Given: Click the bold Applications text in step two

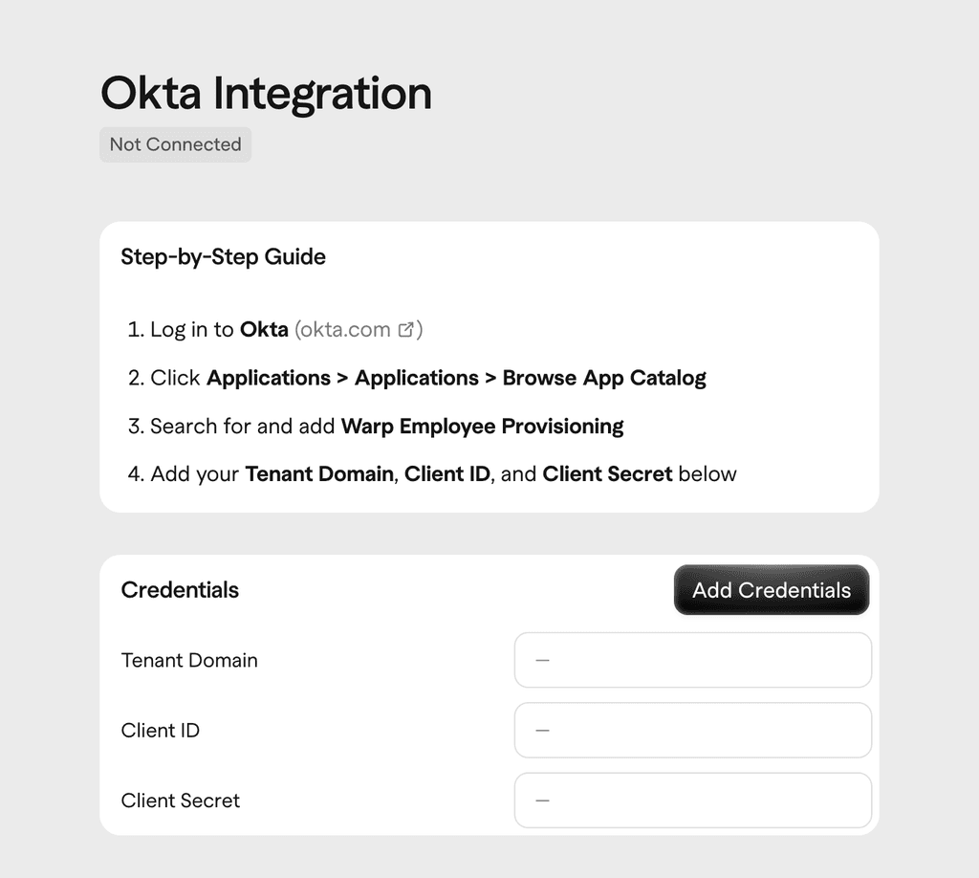Looking at the screenshot, I should pos(268,377).
